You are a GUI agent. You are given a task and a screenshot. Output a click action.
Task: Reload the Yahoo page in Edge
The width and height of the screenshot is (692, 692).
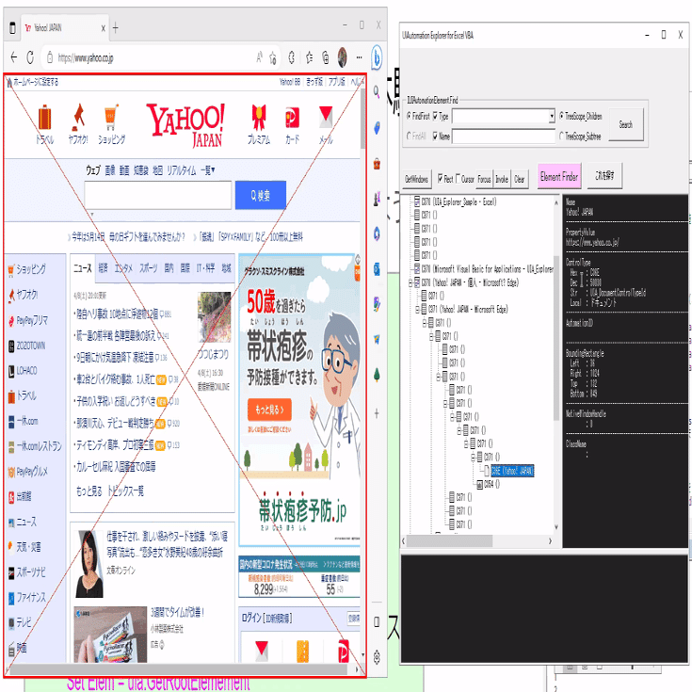(x=30, y=57)
